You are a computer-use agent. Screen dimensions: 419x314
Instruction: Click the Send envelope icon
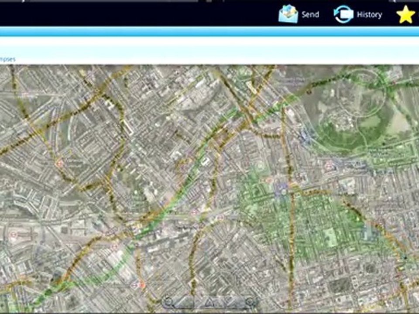tap(288, 14)
